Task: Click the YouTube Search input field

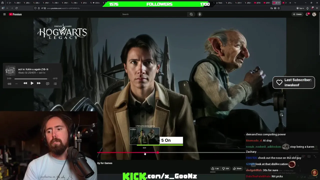Action: (x=154, y=14)
